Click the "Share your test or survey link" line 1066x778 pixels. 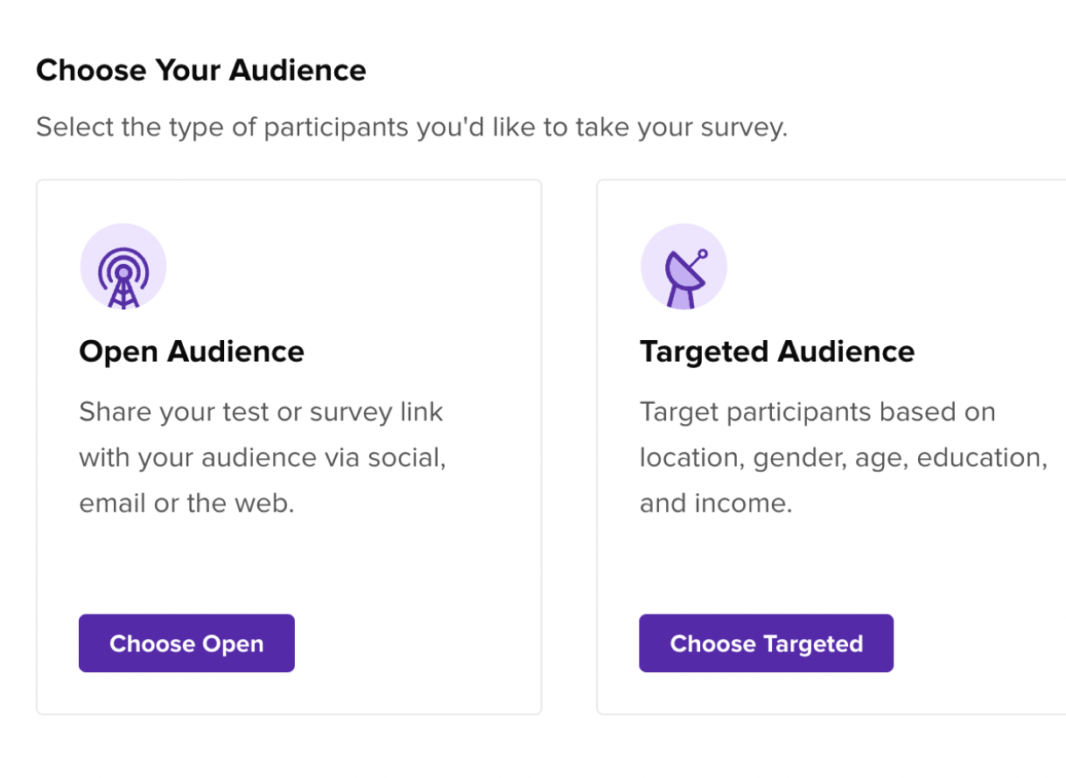pyautogui.click(x=261, y=412)
